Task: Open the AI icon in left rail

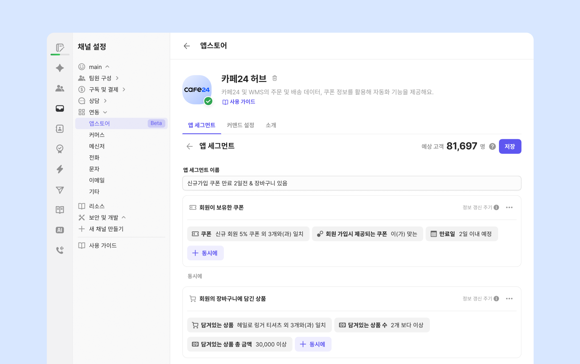Action: pyautogui.click(x=60, y=230)
